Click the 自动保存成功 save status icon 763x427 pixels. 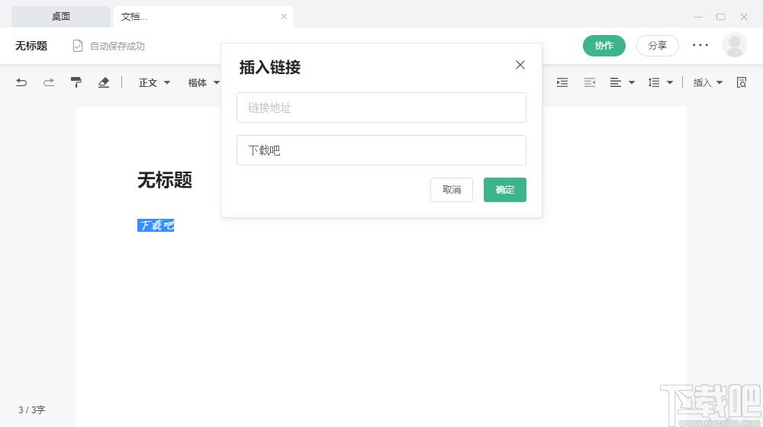77,46
